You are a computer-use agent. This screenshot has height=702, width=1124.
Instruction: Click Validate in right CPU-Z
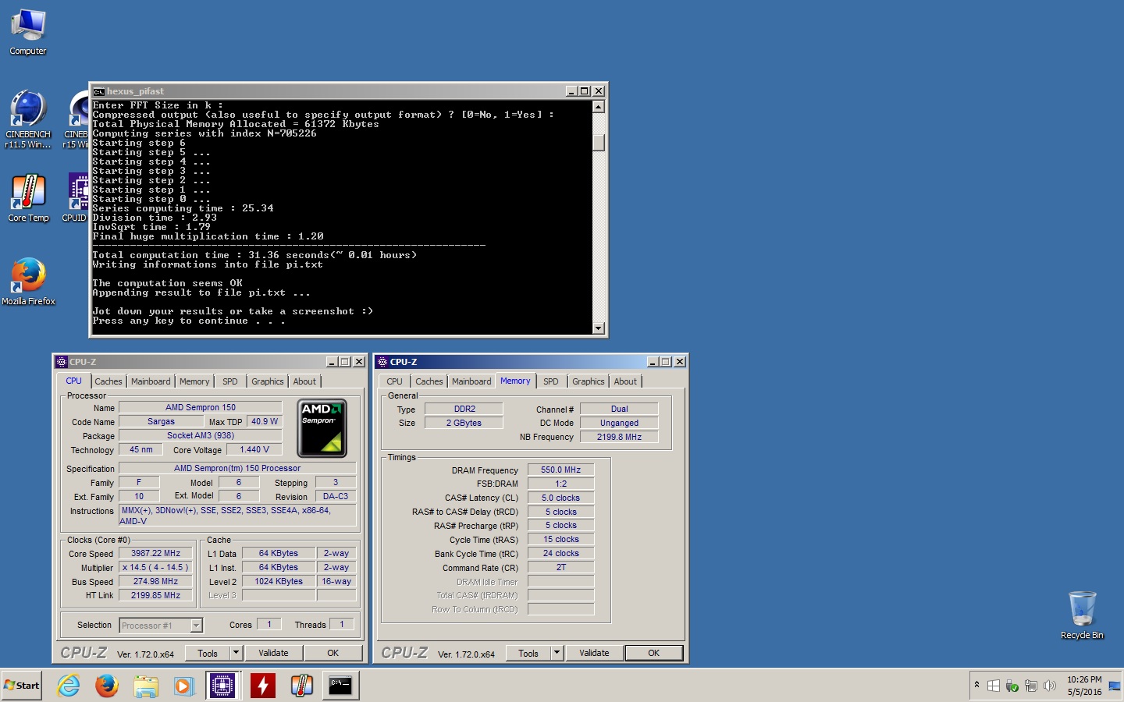pyautogui.click(x=594, y=653)
